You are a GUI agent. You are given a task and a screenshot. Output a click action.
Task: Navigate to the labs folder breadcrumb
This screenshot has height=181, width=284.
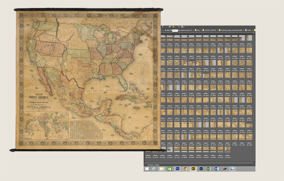198,30
